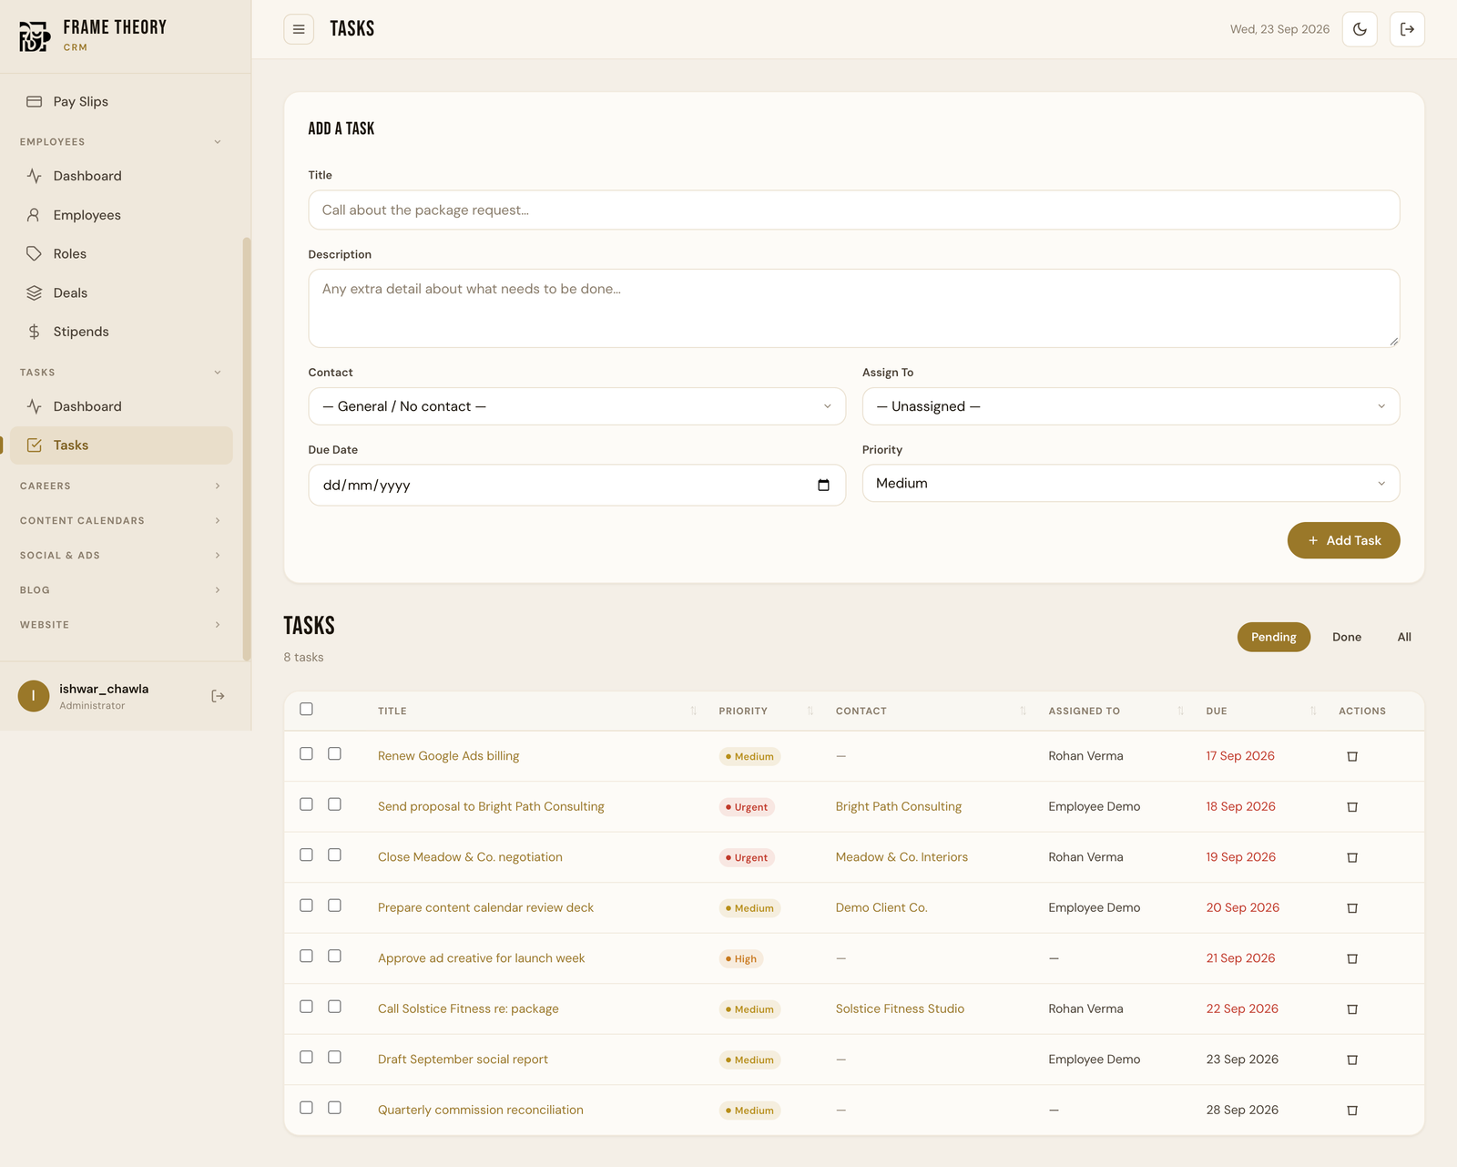The height and width of the screenshot is (1167, 1457).
Task: Click the Deals layers icon
Action: tap(34, 292)
